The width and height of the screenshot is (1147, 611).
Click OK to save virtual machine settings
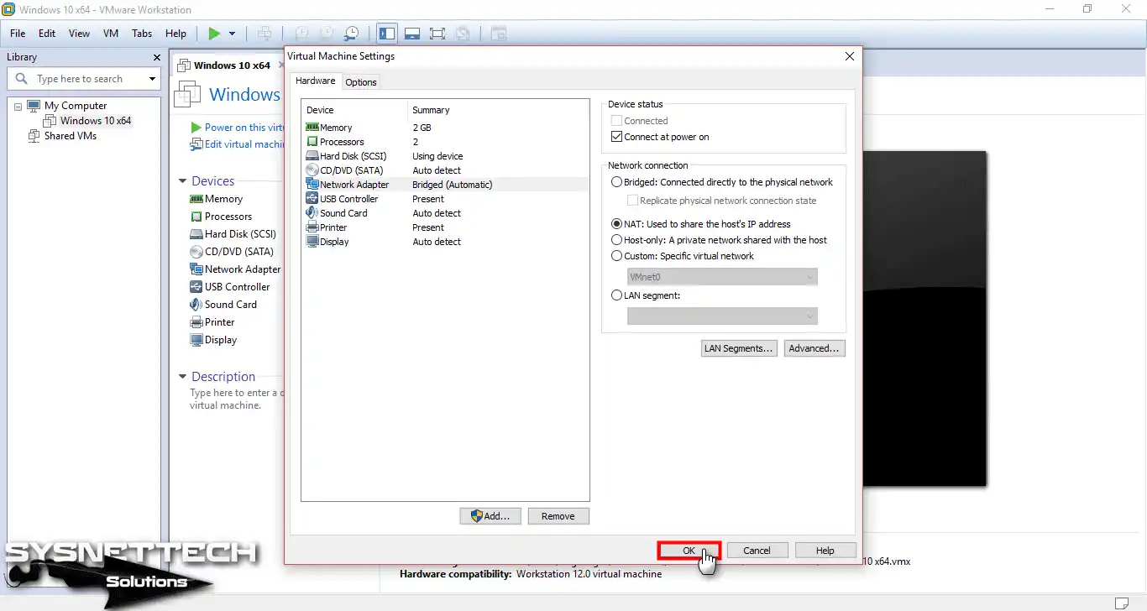click(689, 550)
